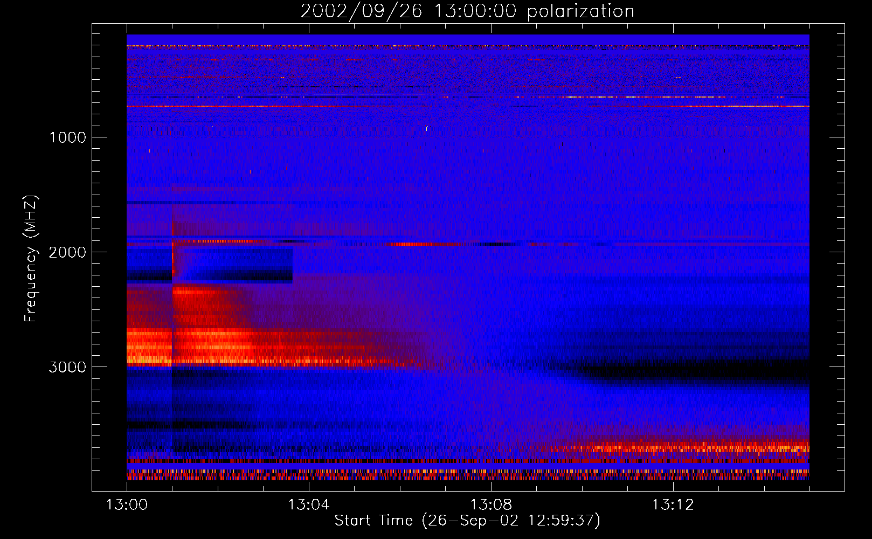The image size is (872, 539).
Task: Click the 1000 frequency tick label
Action: (x=68, y=137)
